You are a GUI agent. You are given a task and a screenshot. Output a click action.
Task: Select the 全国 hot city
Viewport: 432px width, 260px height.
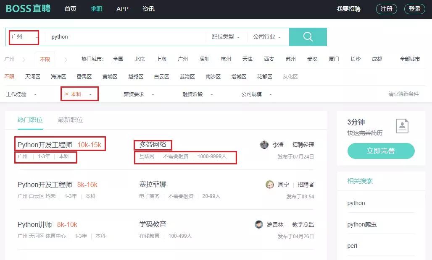pos(118,59)
